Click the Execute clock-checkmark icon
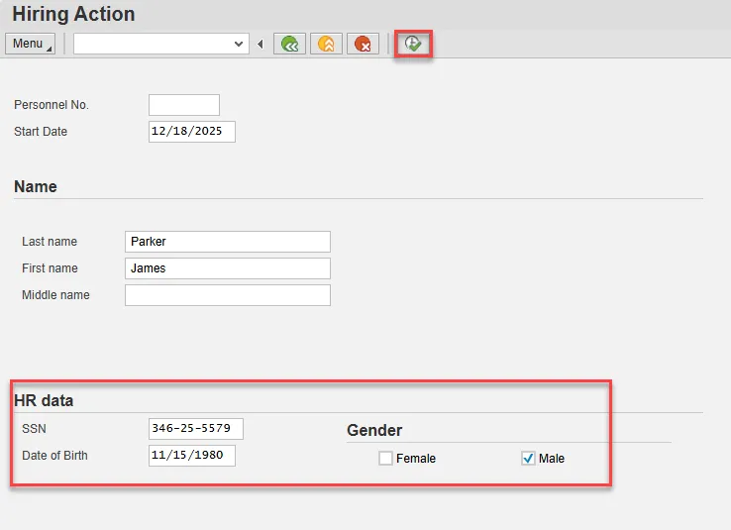The height and width of the screenshot is (530, 731). pos(413,44)
